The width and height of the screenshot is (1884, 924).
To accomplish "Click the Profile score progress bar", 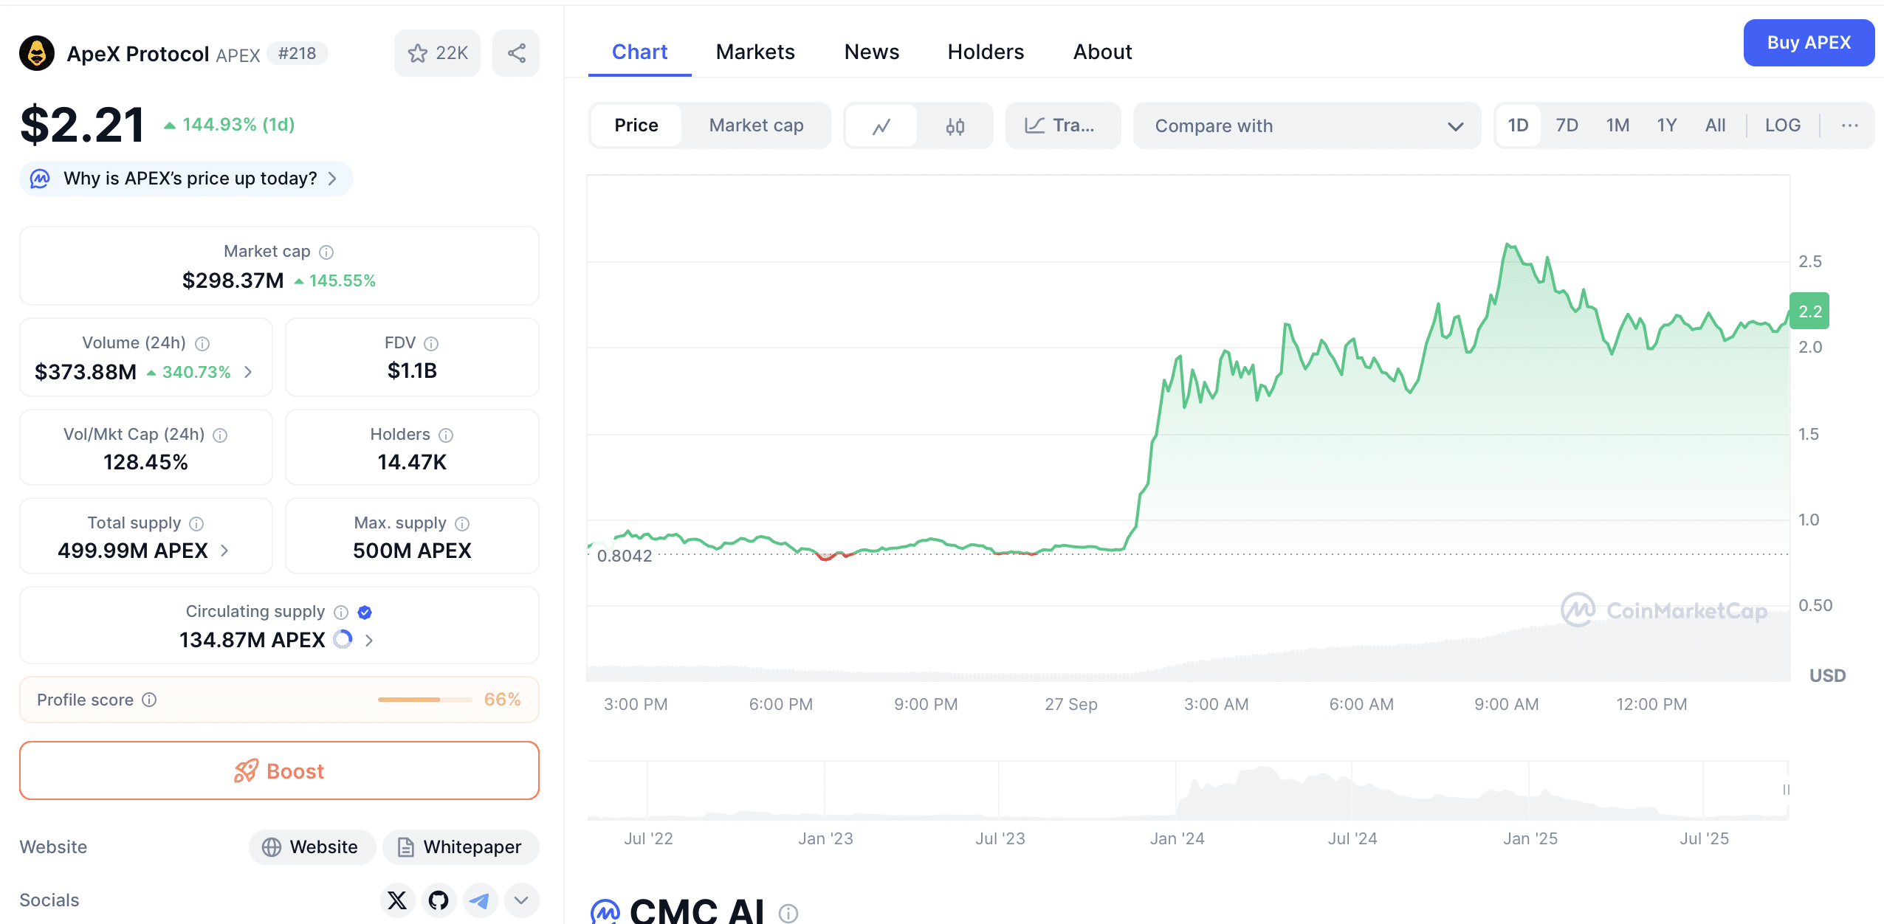I will click(424, 700).
